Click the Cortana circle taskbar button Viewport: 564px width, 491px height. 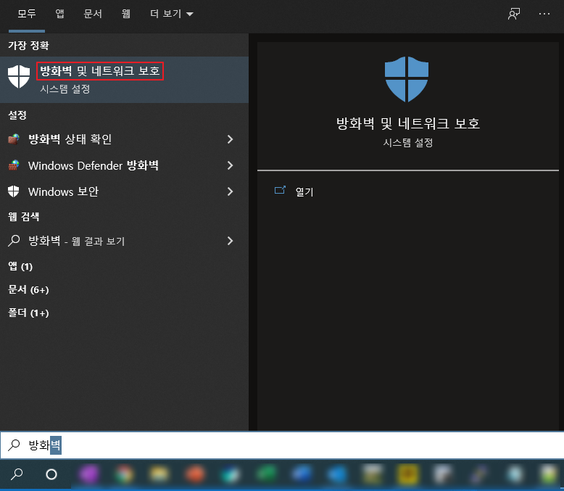[51, 474]
